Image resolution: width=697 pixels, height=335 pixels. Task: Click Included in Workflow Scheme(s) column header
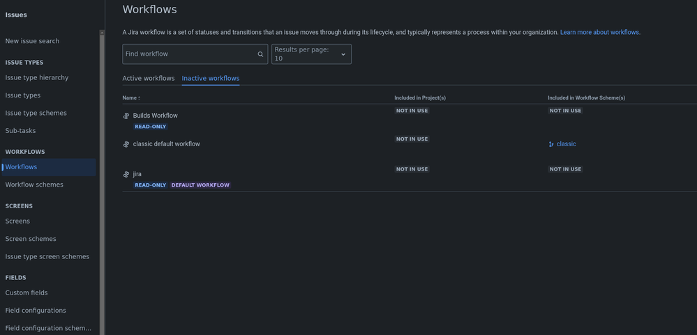[x=586, y=98]
